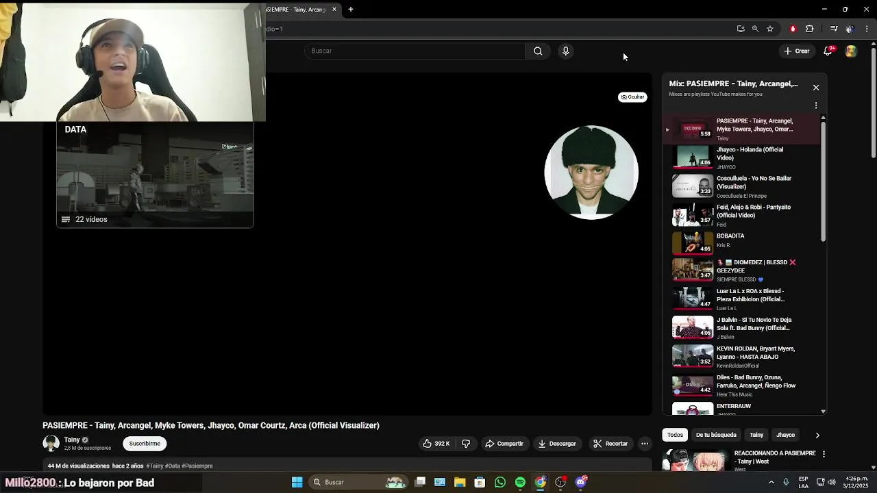Image resolution: width=877 pixels, height=493 pixels.
Task: Select BOBADITA by Kris R.
Action: click(x=743, y=243)
